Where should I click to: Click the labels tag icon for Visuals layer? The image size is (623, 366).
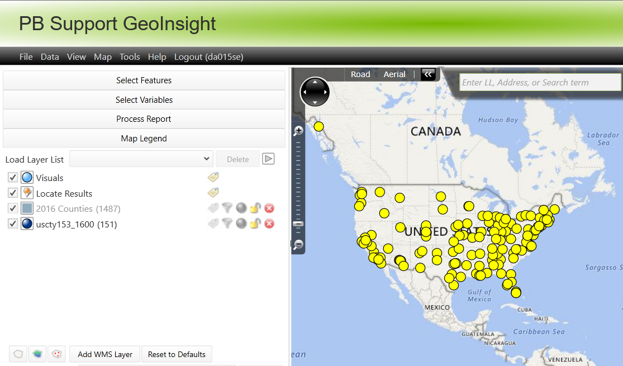coord(213,177)
